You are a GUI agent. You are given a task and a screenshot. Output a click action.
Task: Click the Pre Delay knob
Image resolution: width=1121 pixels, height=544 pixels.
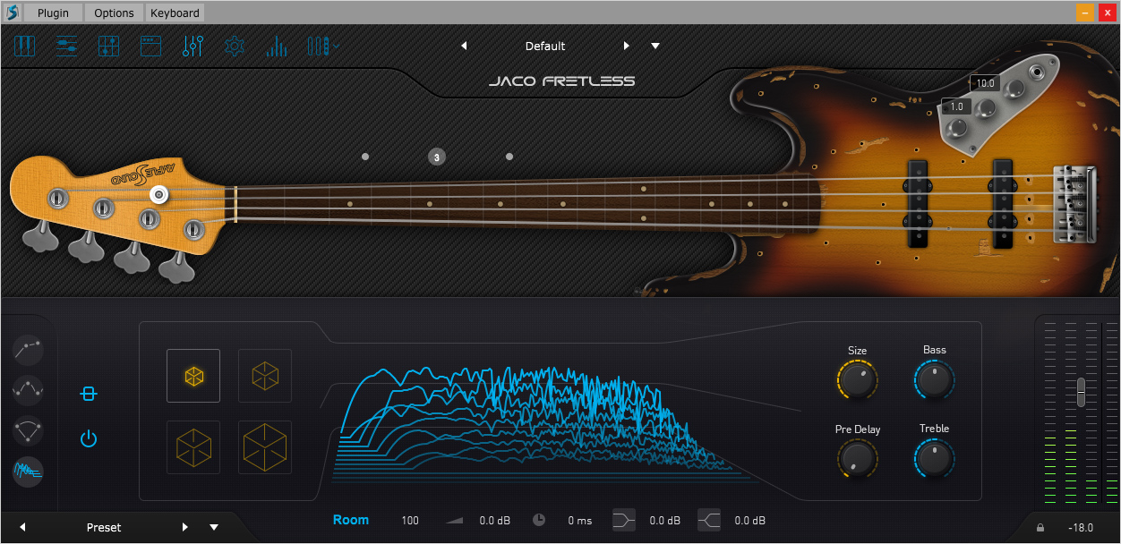click(x=857, y=459)
